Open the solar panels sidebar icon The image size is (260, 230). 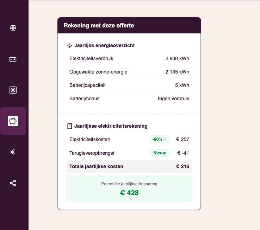[13, 28]
